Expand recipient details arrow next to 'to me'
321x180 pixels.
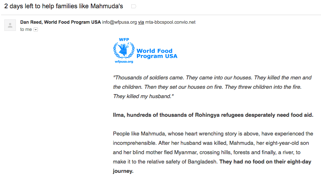click(36, 30)
